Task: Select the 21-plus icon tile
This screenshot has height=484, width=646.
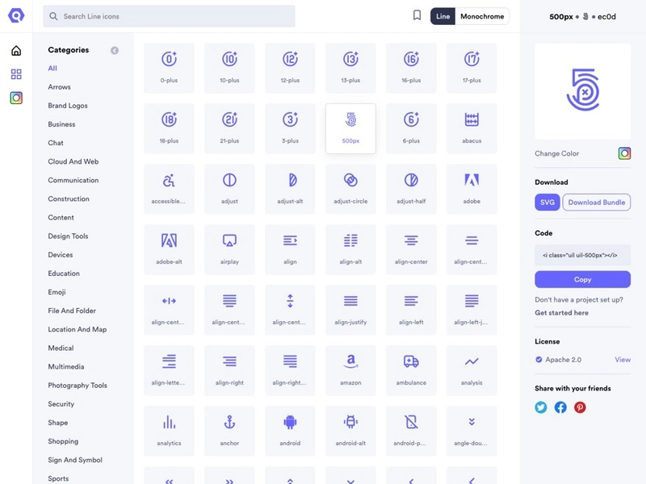Action: click(229, 128)
